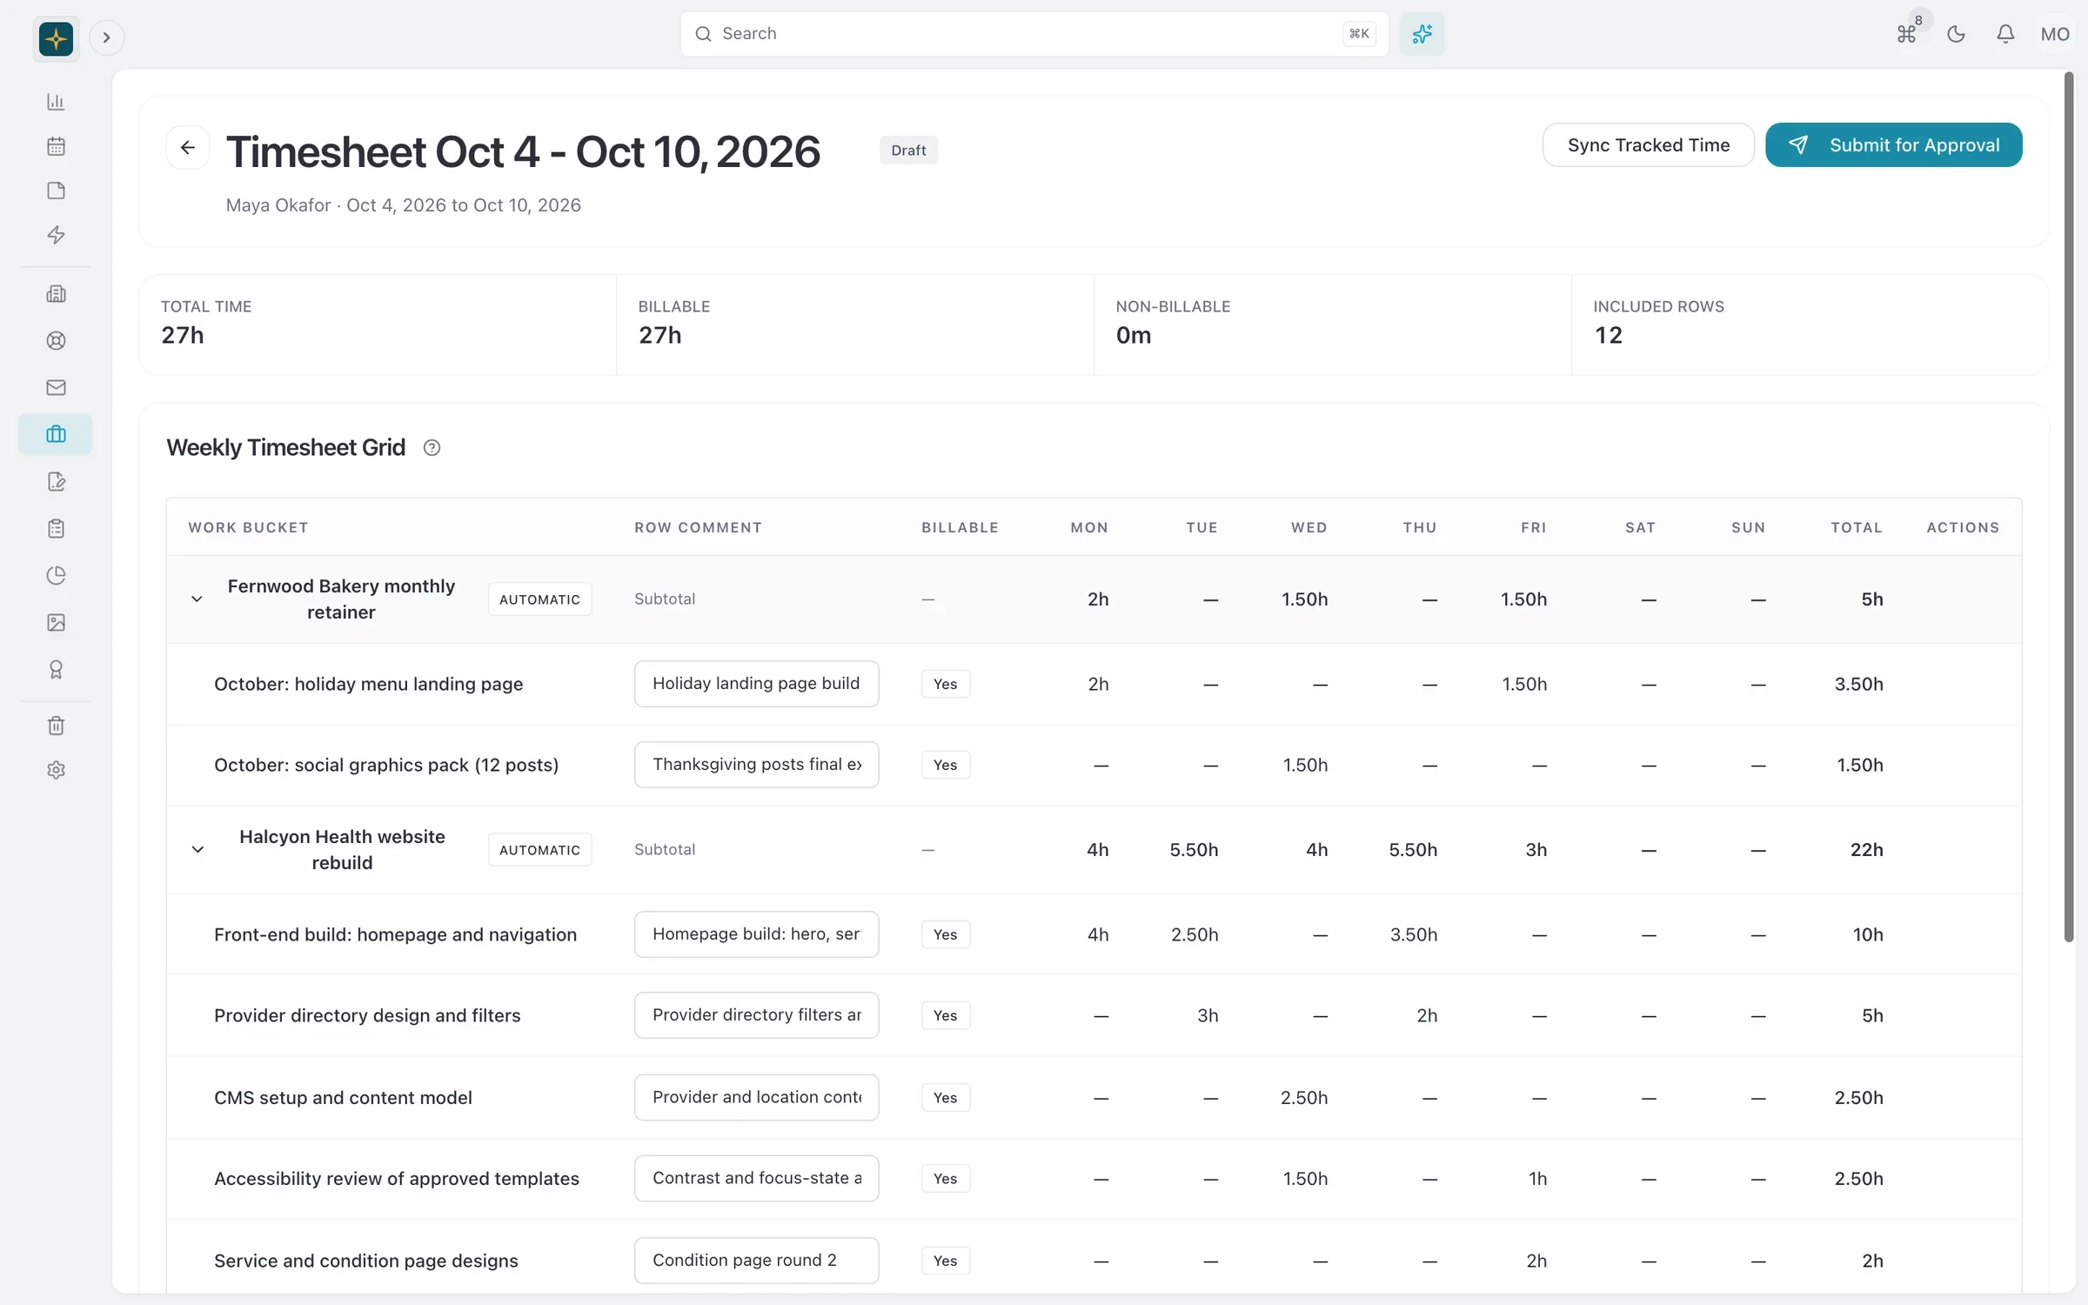Open the trash icon in sidebar
Image resolution: width=2088 pixels, height=1305 pixels.
(56, 726)
